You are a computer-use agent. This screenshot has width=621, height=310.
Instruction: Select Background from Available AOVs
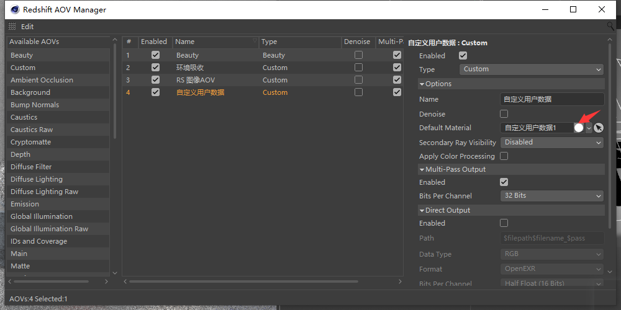[58, 92]
